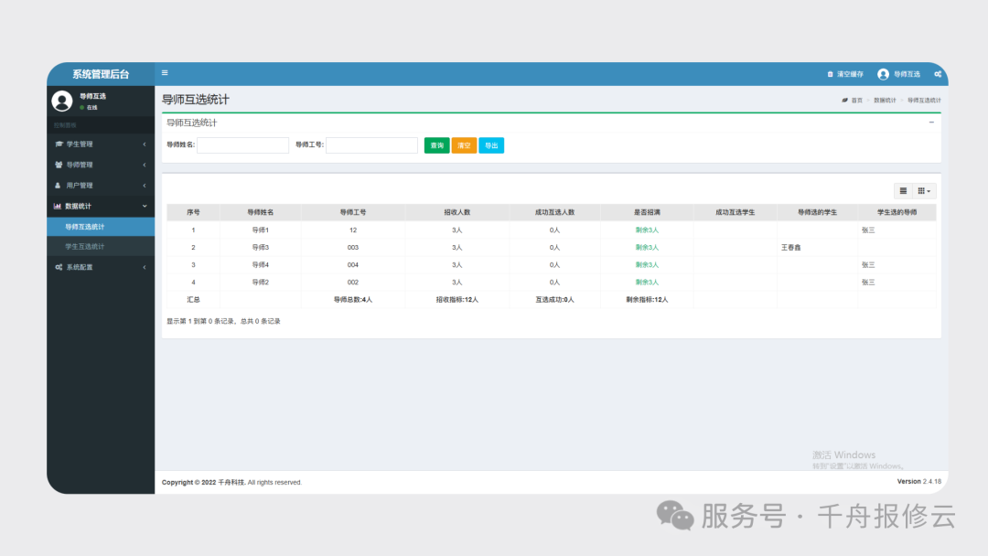Click the 系统配置 gears icon in sidebar

point(59,268)
